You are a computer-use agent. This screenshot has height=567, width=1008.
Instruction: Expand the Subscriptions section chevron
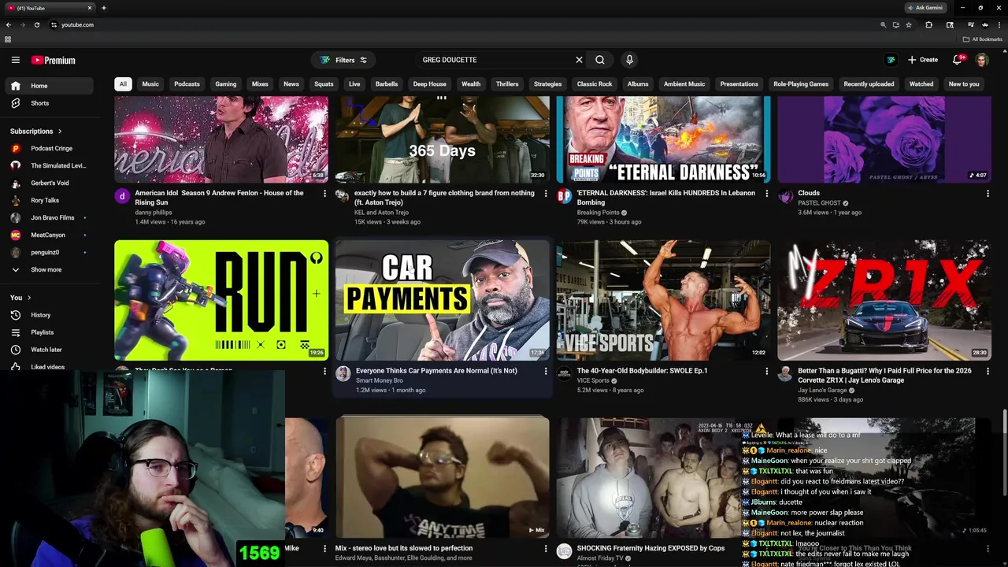[59, 132]
